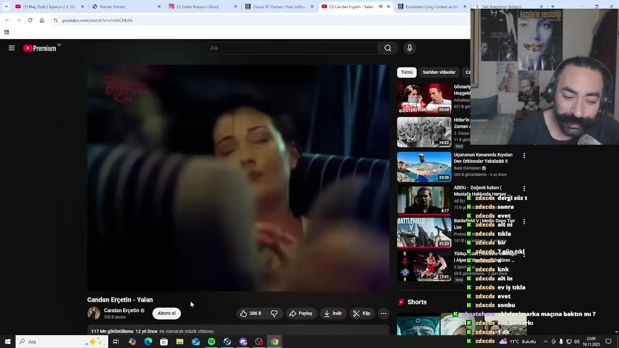The height and width of the screenshot is (348, 619).
Task: Close the Candan Erçetin - Yalan tab
Action: (388, 7)
